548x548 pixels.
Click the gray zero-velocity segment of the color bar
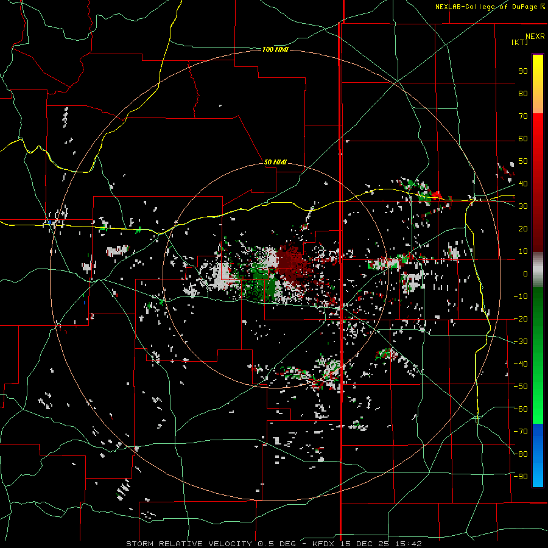click(538, 270)
